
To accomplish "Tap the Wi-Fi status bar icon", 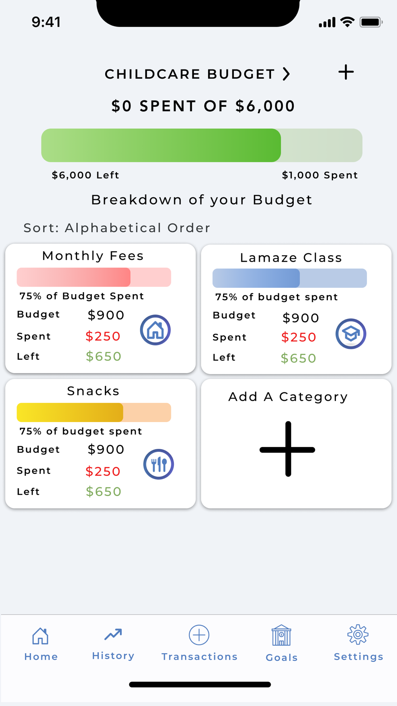I will pyautogui.click(x=347, y=22).
